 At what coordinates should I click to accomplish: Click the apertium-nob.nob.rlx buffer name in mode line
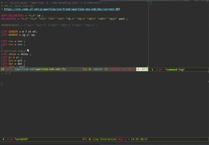click(51, 69)
